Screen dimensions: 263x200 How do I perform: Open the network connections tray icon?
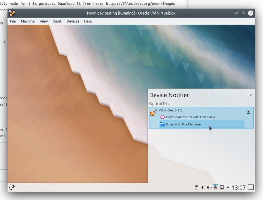(222, 187)
